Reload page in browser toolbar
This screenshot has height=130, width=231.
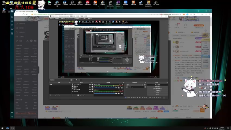23,14
